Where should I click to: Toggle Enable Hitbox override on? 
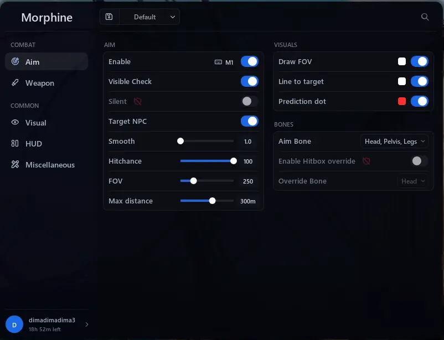(420, 161)
